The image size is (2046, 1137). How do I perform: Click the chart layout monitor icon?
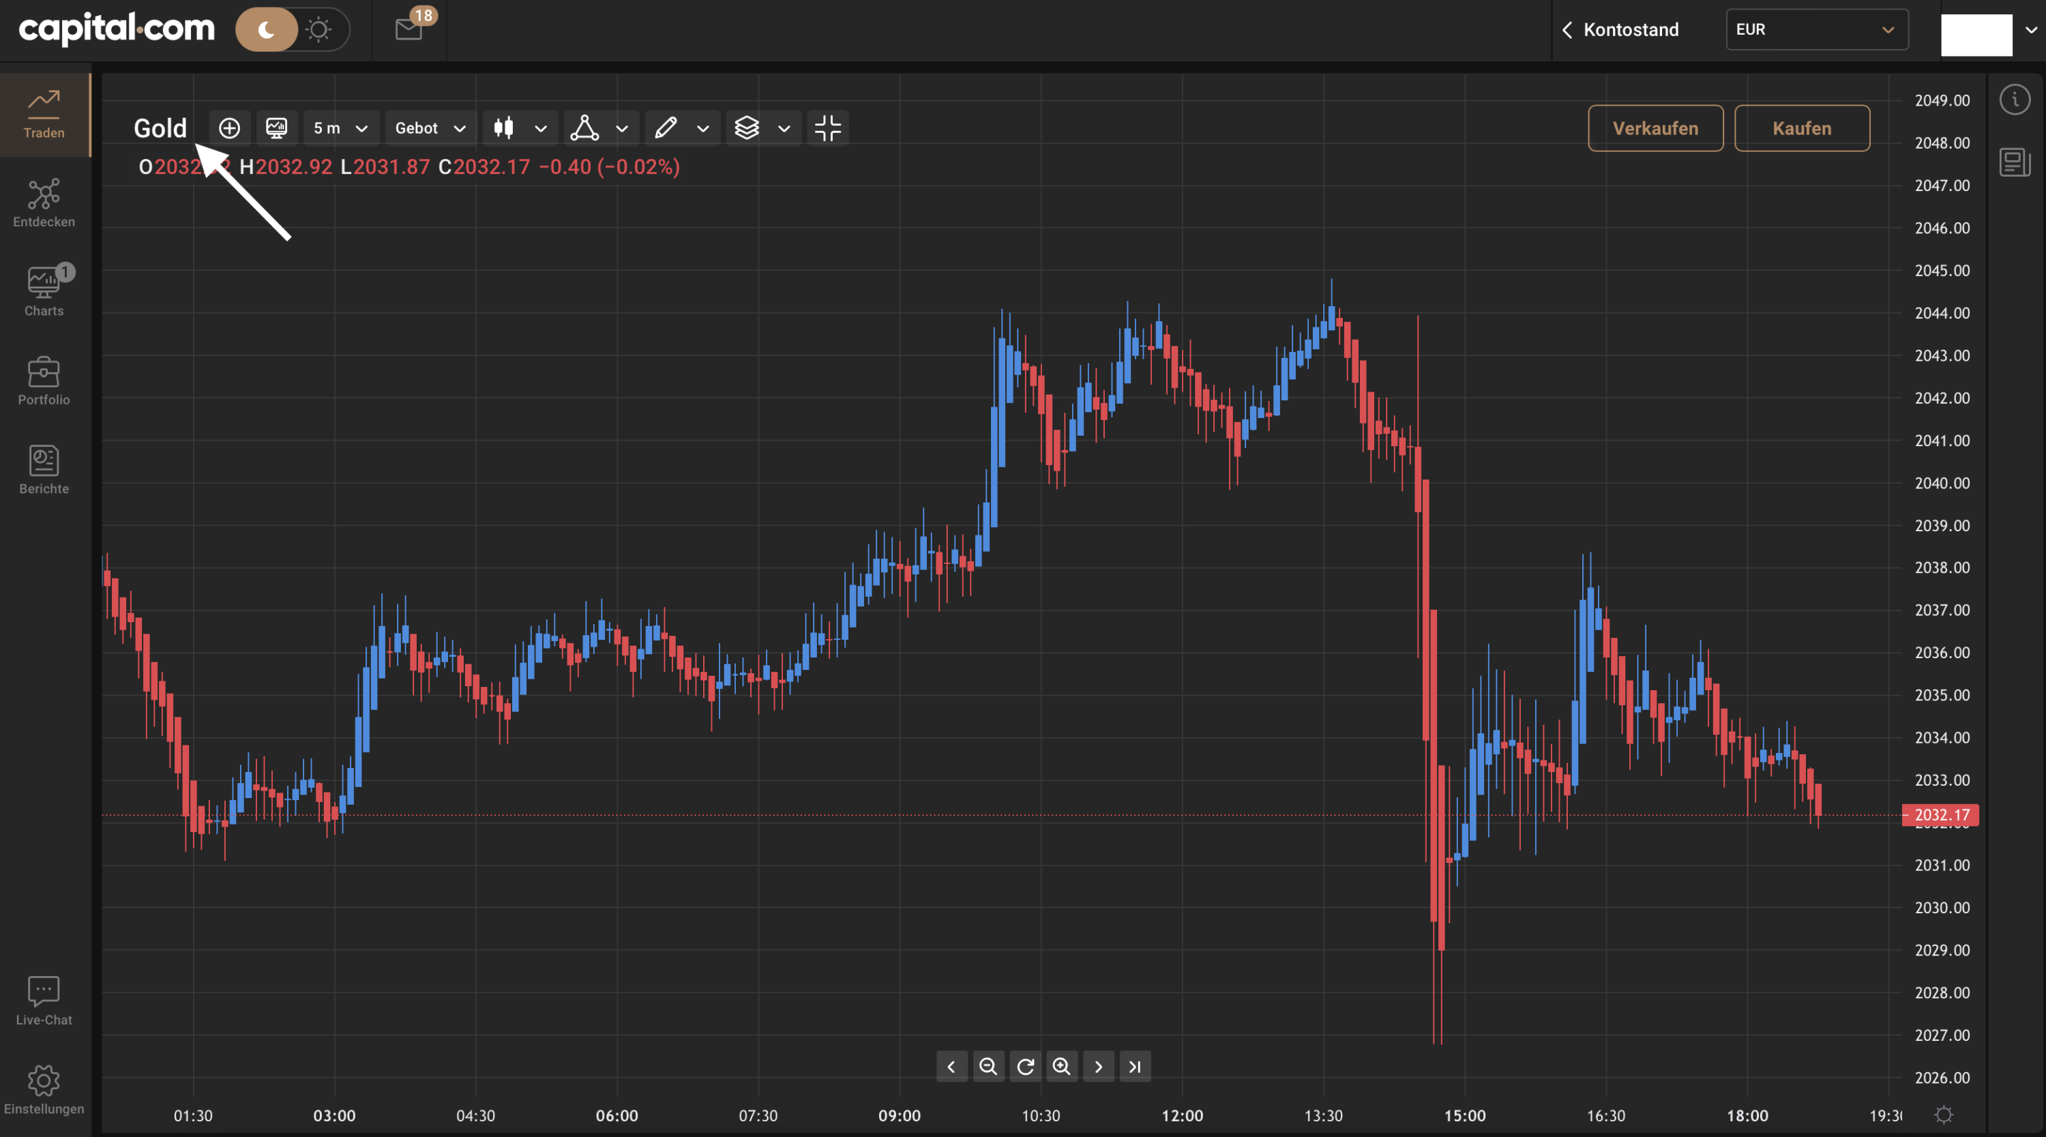[276, 128]
